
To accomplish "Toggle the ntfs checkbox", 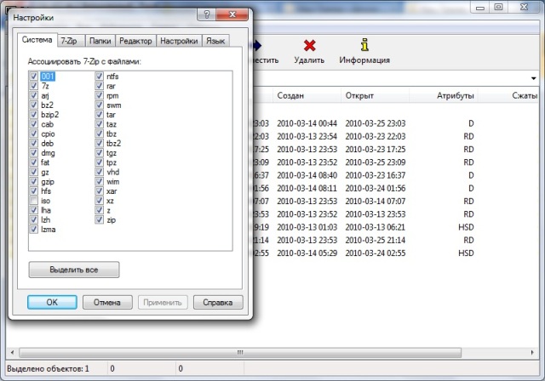I will tap(99, 76).
